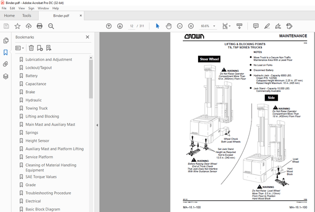The height and width of the screenshot is (212, 315).
Task: Open the Basic Block Diagram bookmark
Action: coord(43,209)
